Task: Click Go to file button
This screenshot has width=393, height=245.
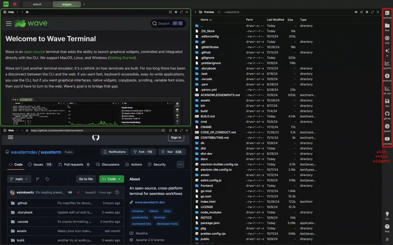Action: 86,179
